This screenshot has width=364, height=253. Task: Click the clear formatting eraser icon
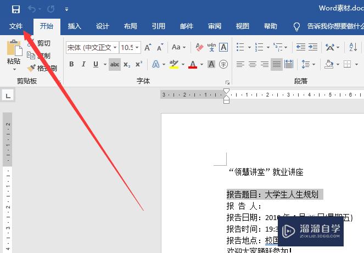pyautogui.click(x=199, y=47)
